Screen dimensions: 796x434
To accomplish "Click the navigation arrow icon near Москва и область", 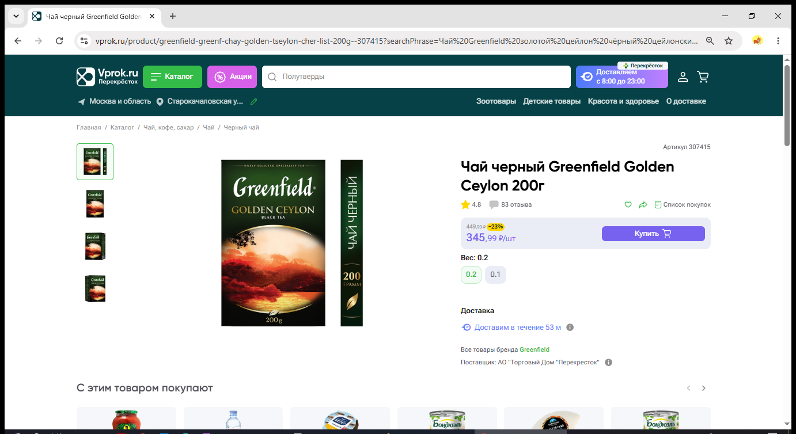I will pos(81,102).
